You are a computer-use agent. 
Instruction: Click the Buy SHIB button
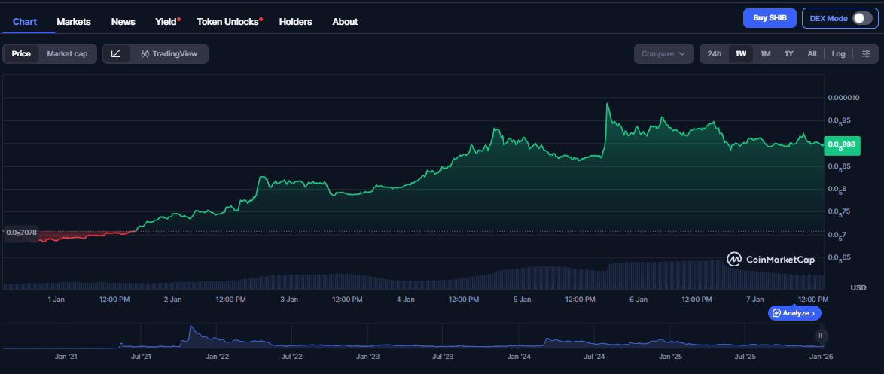pyautogui.click(x=769, y=18)
